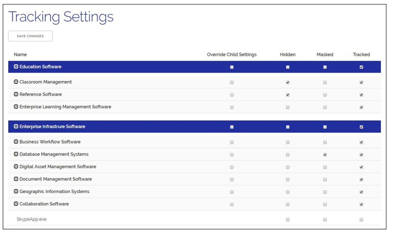Uncheck Masked for Database Management Systems
Image resolution: width=393 pixels, height=232 pixels.
click(x=325, y=155)
